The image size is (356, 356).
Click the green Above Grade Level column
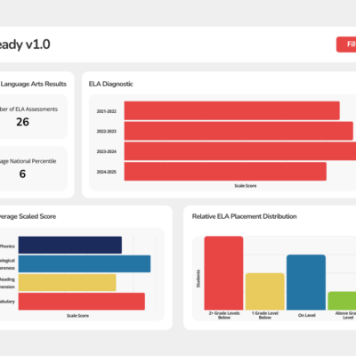click(x=342, y=301)
